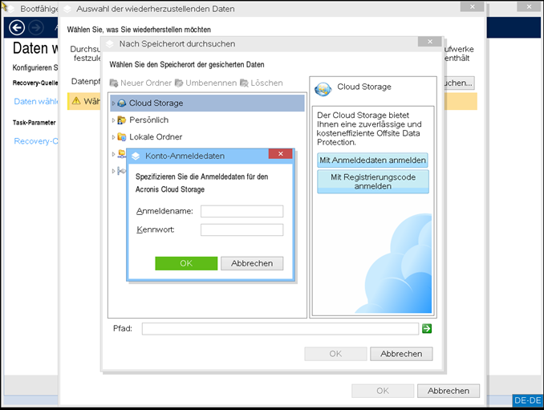The width and height of the screenshot is (544, 410).
Task: Click the Persönlich folder icon
Action: pyautogui.click(x=121, y=120)
